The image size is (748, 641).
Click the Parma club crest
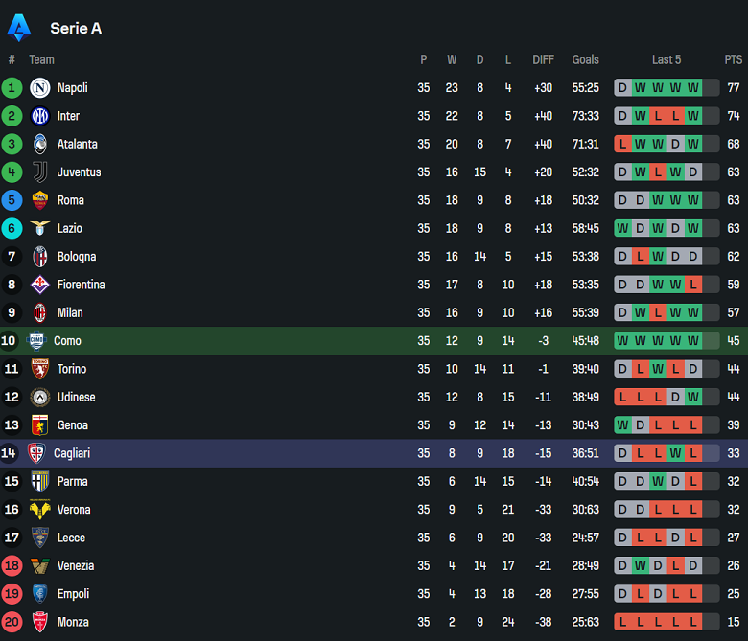(40, 481)
